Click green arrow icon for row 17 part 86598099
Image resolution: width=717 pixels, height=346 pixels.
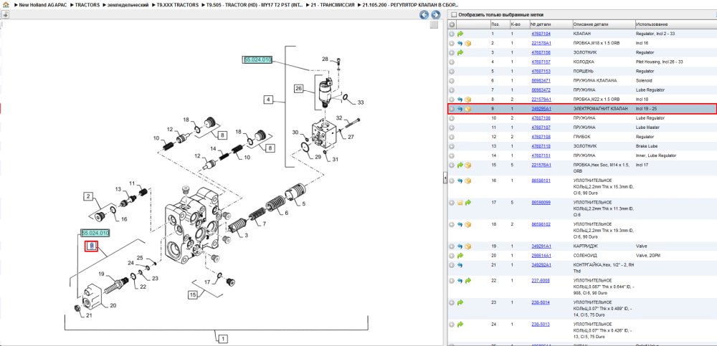468,203
